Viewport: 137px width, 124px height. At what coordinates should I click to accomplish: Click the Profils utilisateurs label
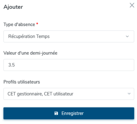(22, 82)
